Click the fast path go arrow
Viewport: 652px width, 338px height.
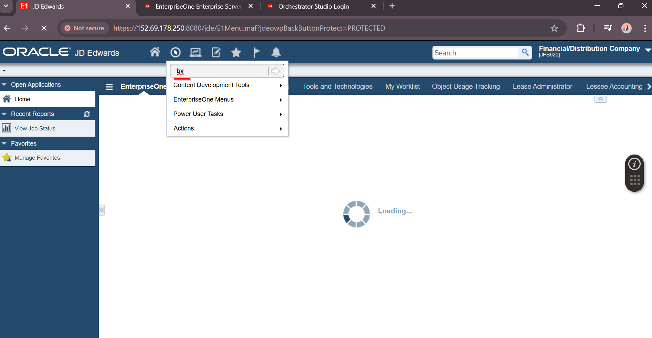point(275,71)
